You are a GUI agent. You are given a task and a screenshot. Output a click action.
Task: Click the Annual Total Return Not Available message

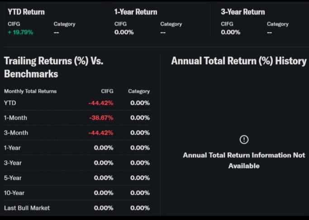[x=244, y=160]
